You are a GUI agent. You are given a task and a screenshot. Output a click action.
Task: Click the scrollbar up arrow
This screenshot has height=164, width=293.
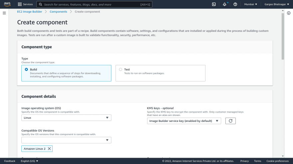pos(283,11)
